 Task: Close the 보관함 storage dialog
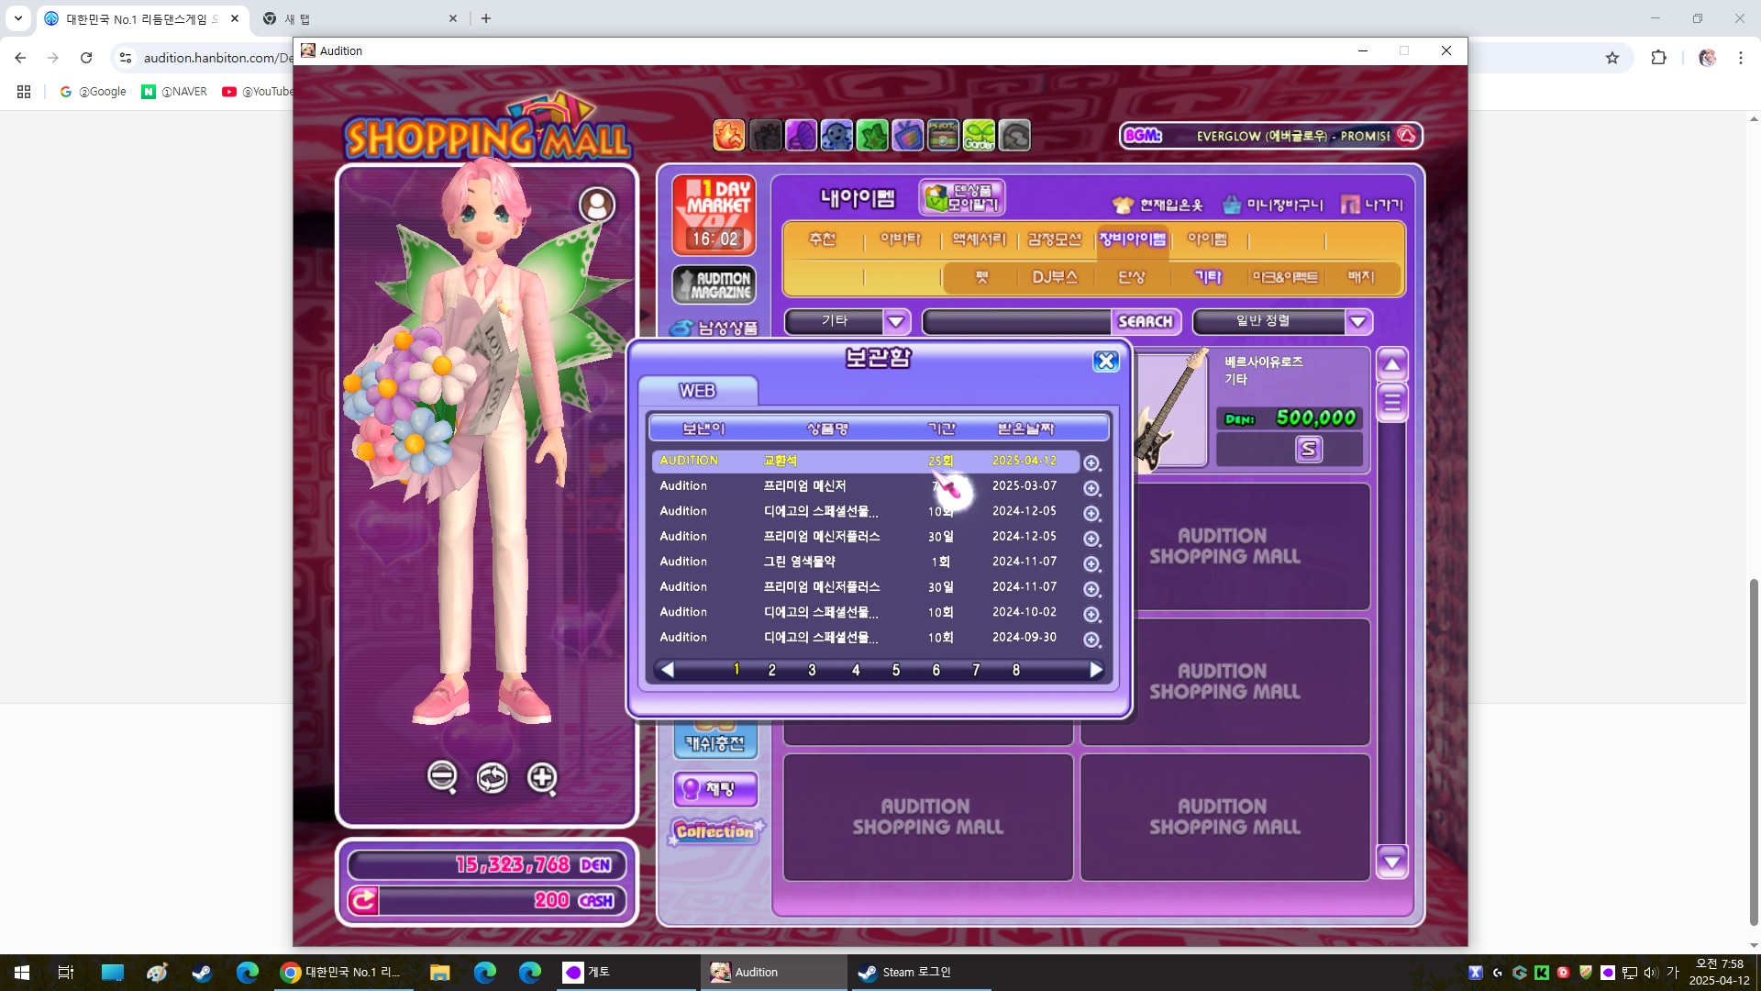click(1105, 361)
